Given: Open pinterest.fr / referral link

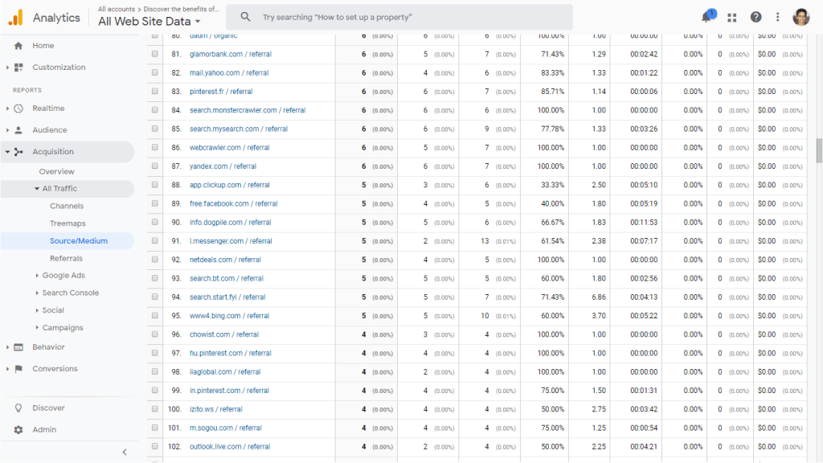Looking at the screenshot, I should tap(221, 92).
